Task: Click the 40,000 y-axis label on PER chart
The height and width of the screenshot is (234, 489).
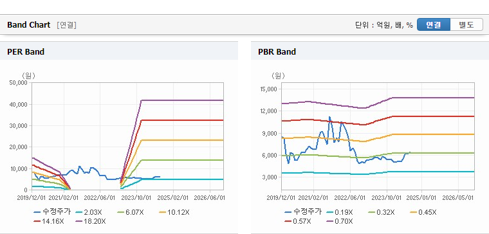Action: pos(19,104)
